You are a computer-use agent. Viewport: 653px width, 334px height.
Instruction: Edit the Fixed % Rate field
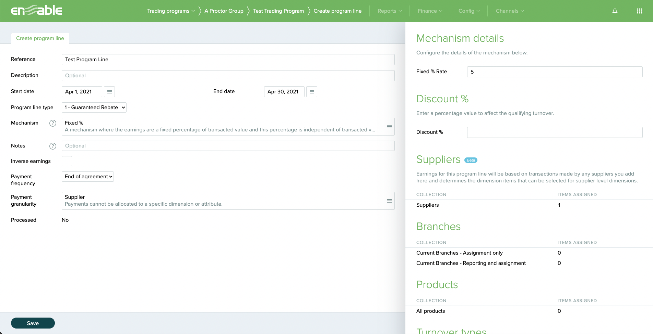[x=555, y=72]
